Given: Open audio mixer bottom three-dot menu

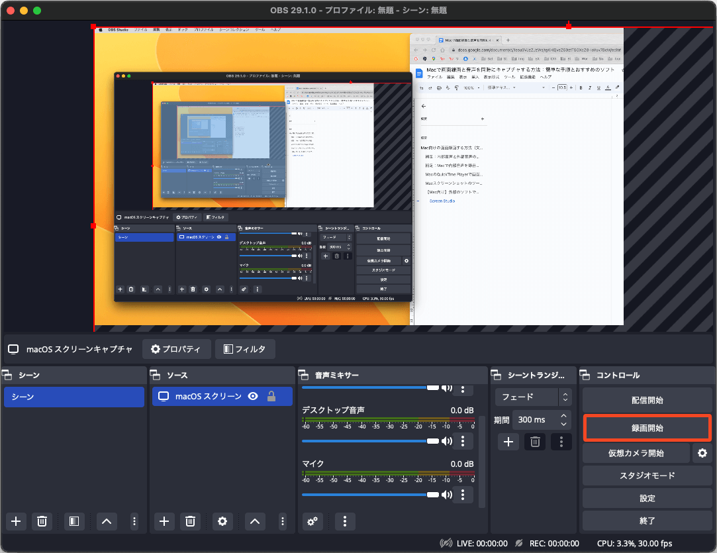Looking at the screenshot, I should (345, 521).
